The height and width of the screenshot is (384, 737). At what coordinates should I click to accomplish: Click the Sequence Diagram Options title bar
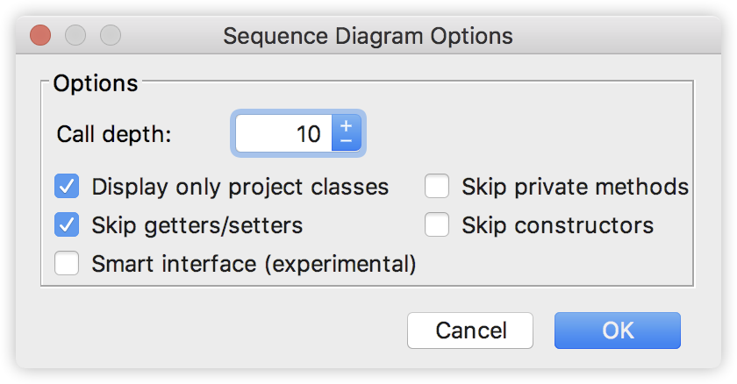(x=368, y=36)
